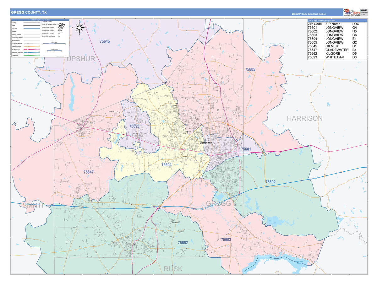Click the 'LOC' column header
The height and width of the screenshot is (285, 377).
[356, 24]
